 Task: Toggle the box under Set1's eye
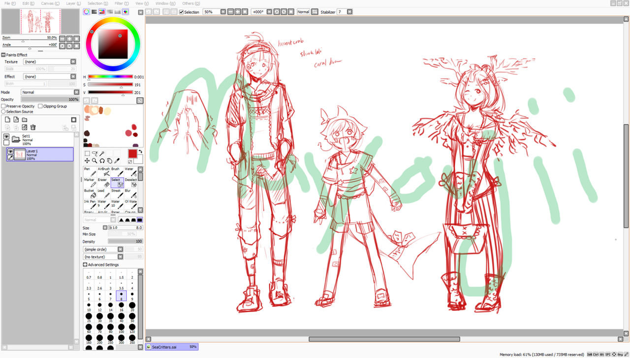[x=6, y=143]
